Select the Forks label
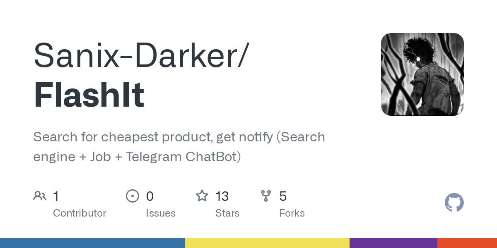The image size is (497, 248). [292, 213]
